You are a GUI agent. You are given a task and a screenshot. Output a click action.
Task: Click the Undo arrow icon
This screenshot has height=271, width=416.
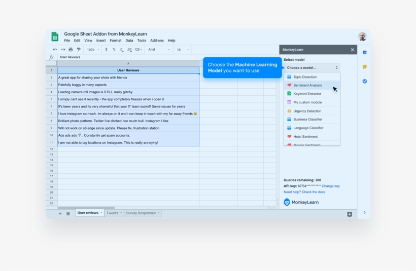[55, 50]
